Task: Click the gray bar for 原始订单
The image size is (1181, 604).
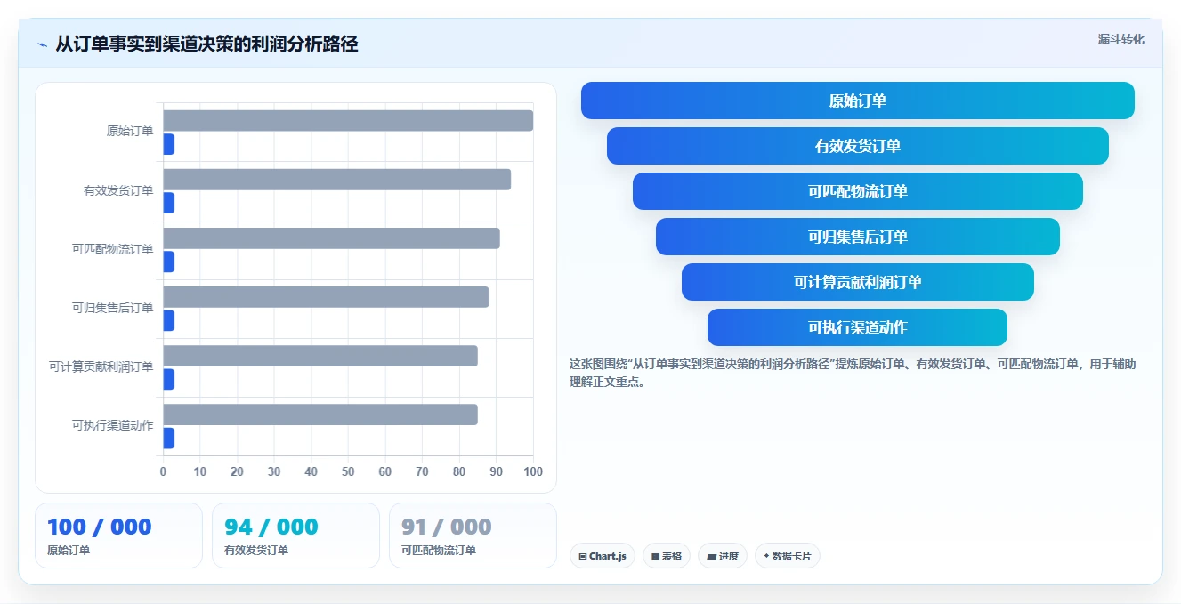Action: 348,121
